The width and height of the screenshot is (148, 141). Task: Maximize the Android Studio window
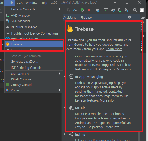click(x=127, y=2)
